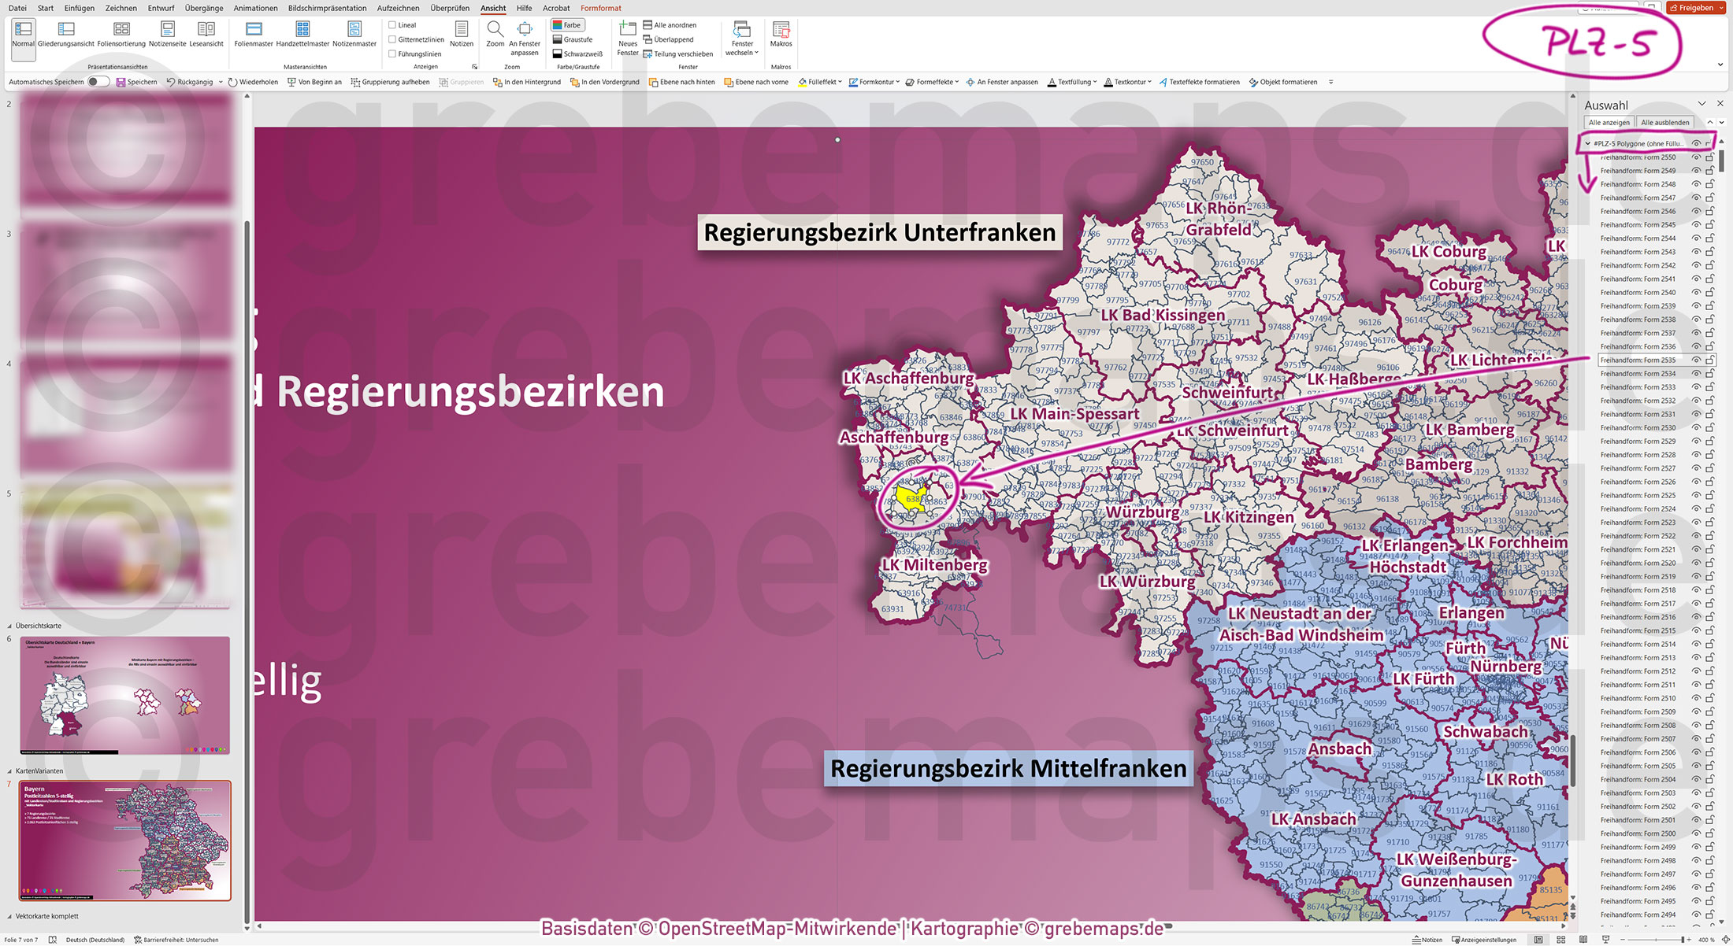Open the Folienmaster view
1733x946 pixels.
click(x=253, y=33)
